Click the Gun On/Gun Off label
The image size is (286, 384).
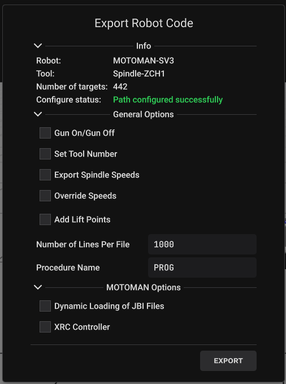coord(84,133)
